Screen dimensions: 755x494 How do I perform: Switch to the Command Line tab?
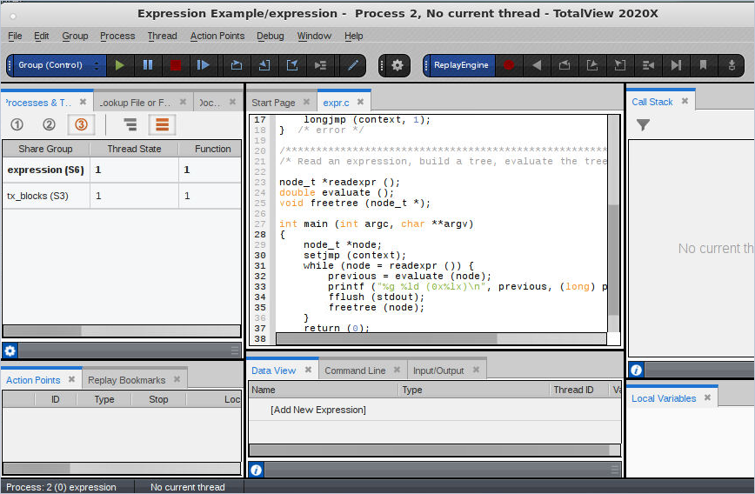[x=355, y=370]
